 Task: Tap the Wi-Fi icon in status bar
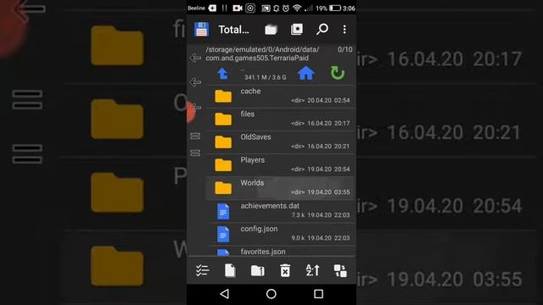[x=297, y=8]
